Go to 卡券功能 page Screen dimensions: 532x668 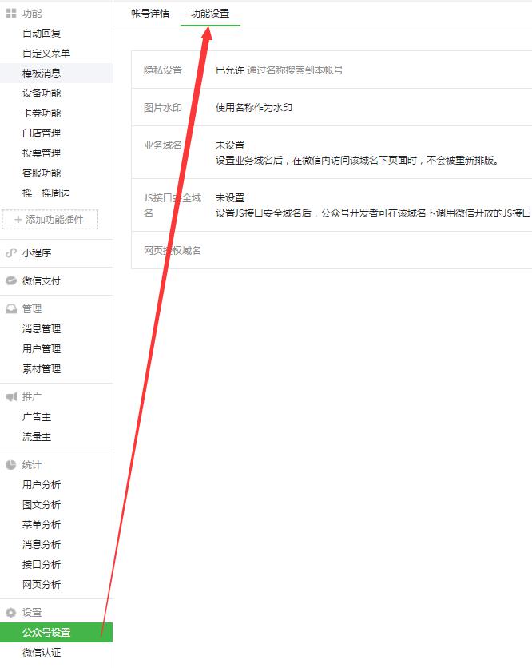(42, 113)
